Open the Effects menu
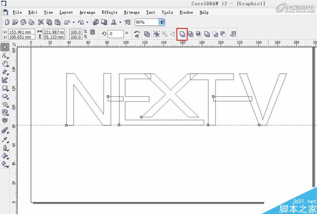Image resolution: width=317 pixels, height=214 pixels. point(110,13)
